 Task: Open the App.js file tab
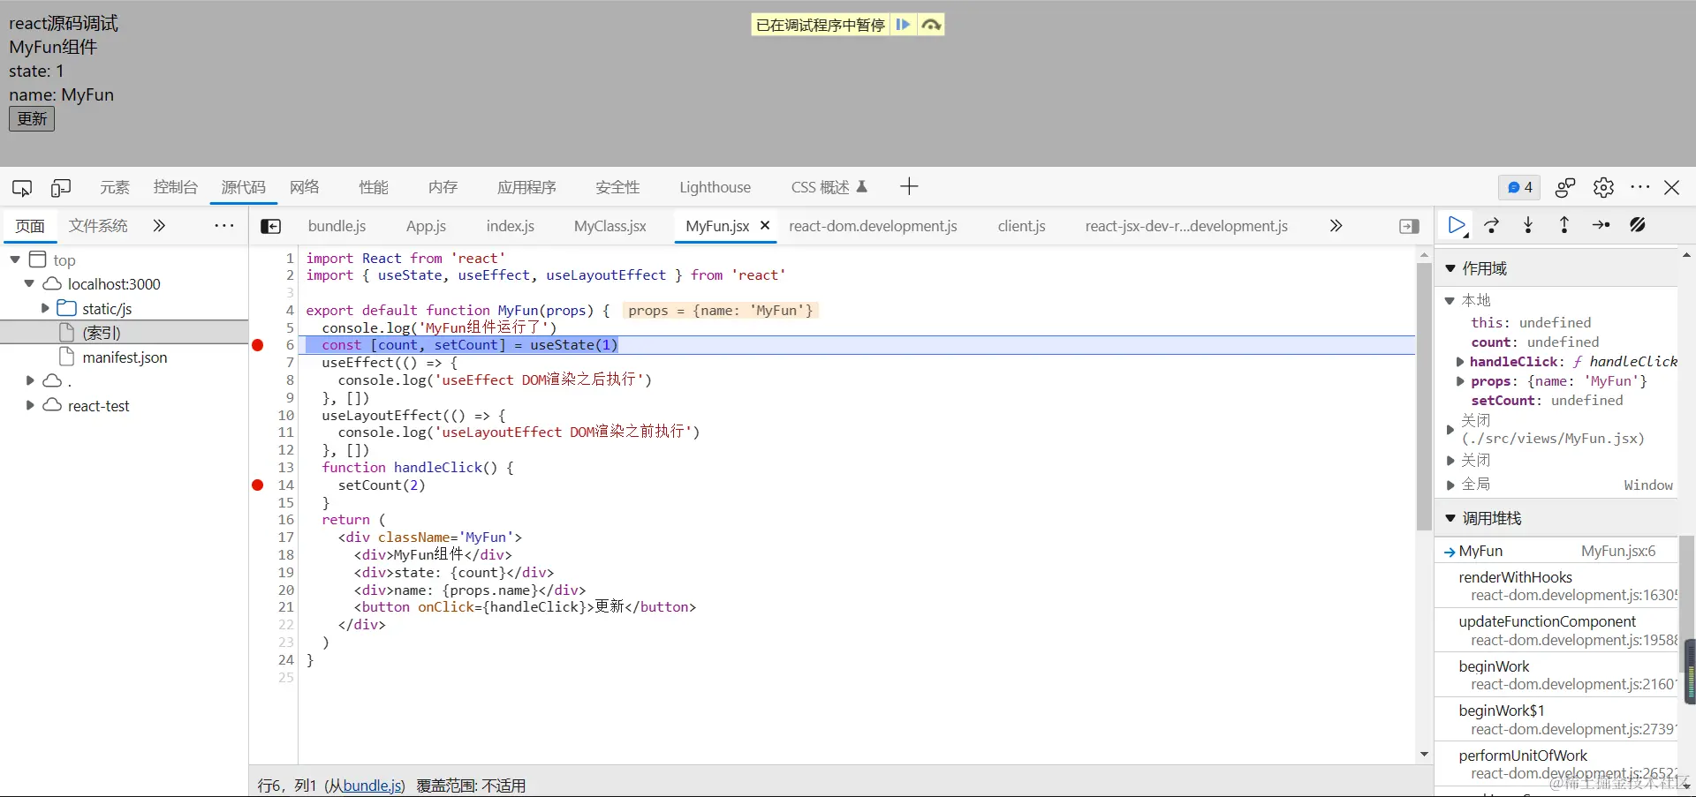[426, 226]
